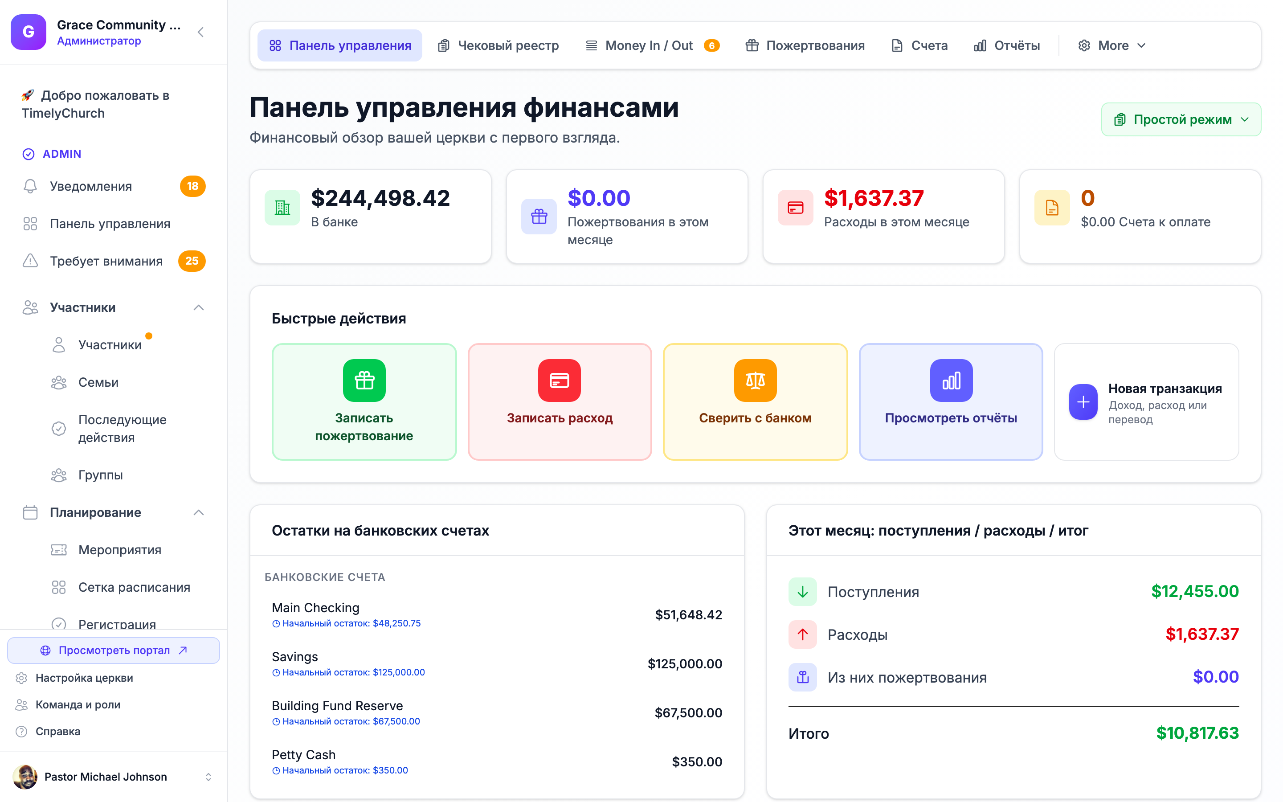
Task: Click the green bank building icon
Action: [x=282, y=207]
